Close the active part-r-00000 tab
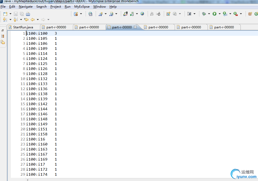 coord(135,27)
